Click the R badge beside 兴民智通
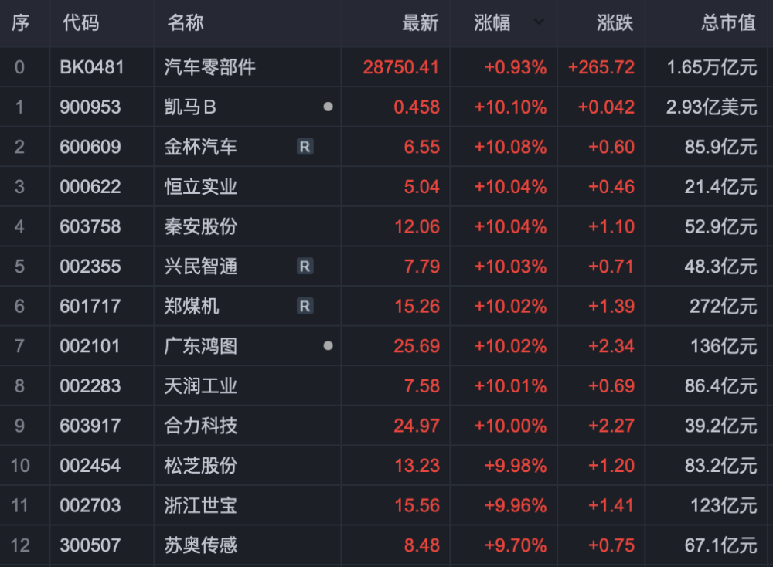773x567 pixels. pos(305,267)
